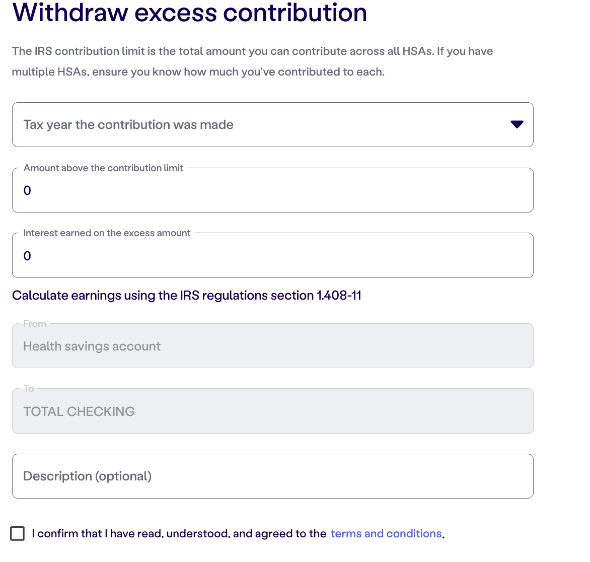Screen dimensions: 590x562
Task: Focus the Amount above the contribution limit field
Action: 272,190
